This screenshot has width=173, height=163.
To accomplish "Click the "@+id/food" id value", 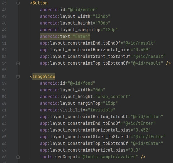I will tap(81, 83).
